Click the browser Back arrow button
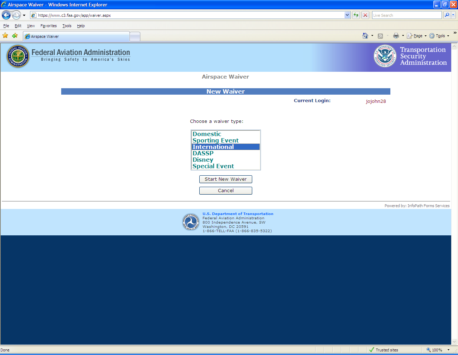The width and height of the screenshot is (458, 355). (6, 15)
